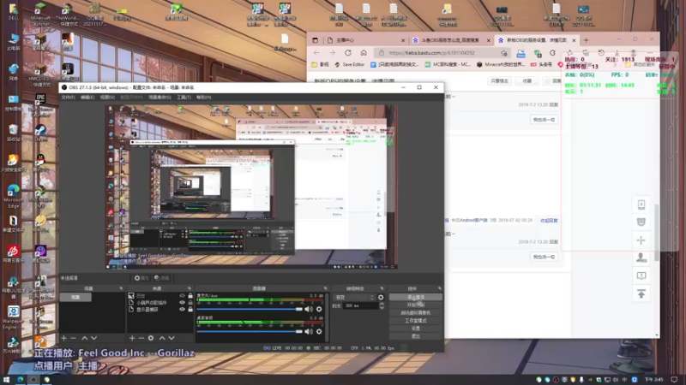Click the Exit button in OBS controls
This screenshot has height=385, width=686.
416,336
